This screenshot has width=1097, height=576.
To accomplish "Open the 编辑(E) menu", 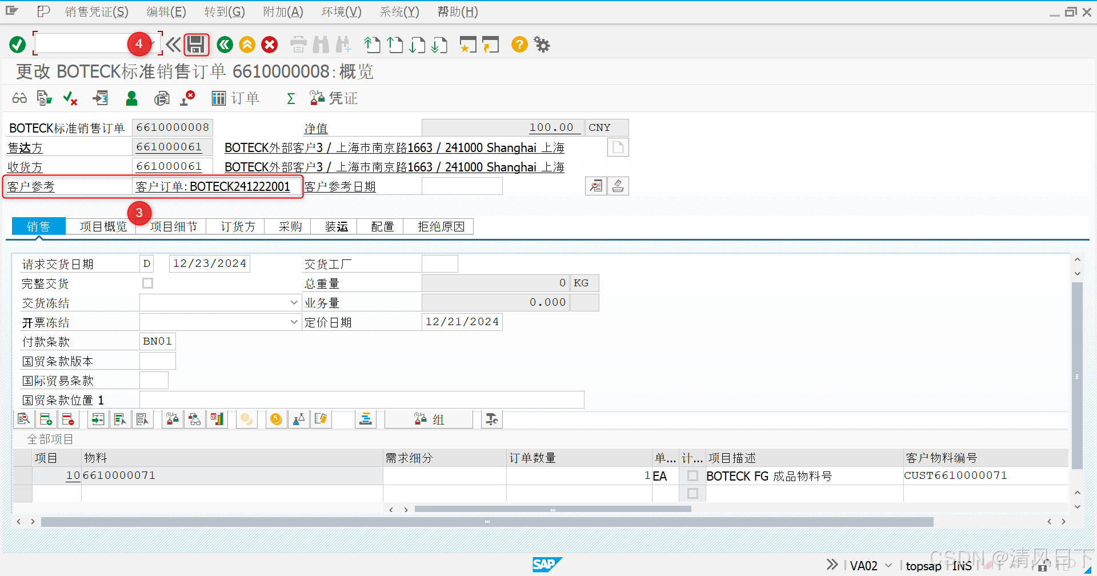I will point(166,12).
